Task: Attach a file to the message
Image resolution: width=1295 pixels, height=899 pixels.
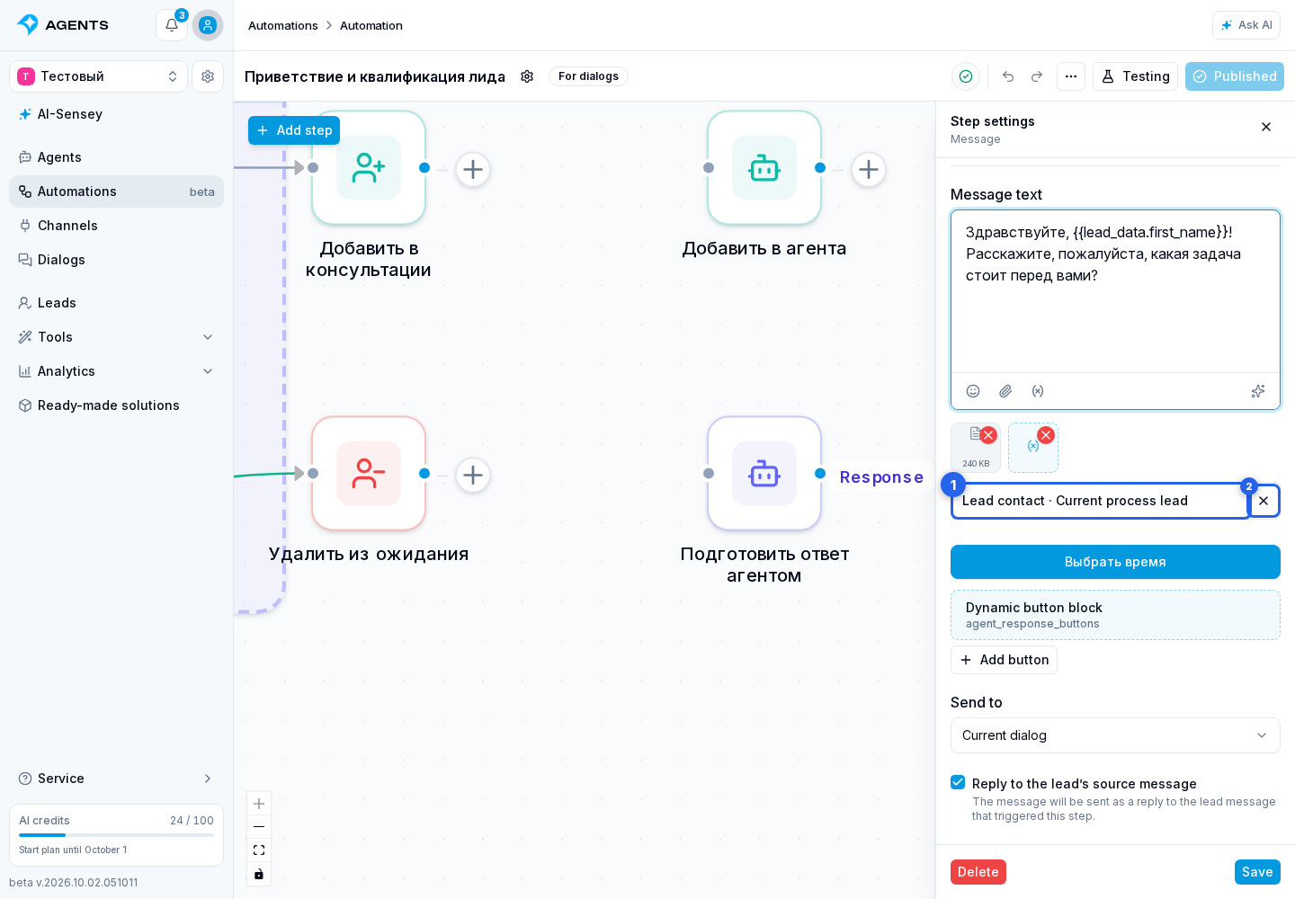Action: pos(1005,391)
